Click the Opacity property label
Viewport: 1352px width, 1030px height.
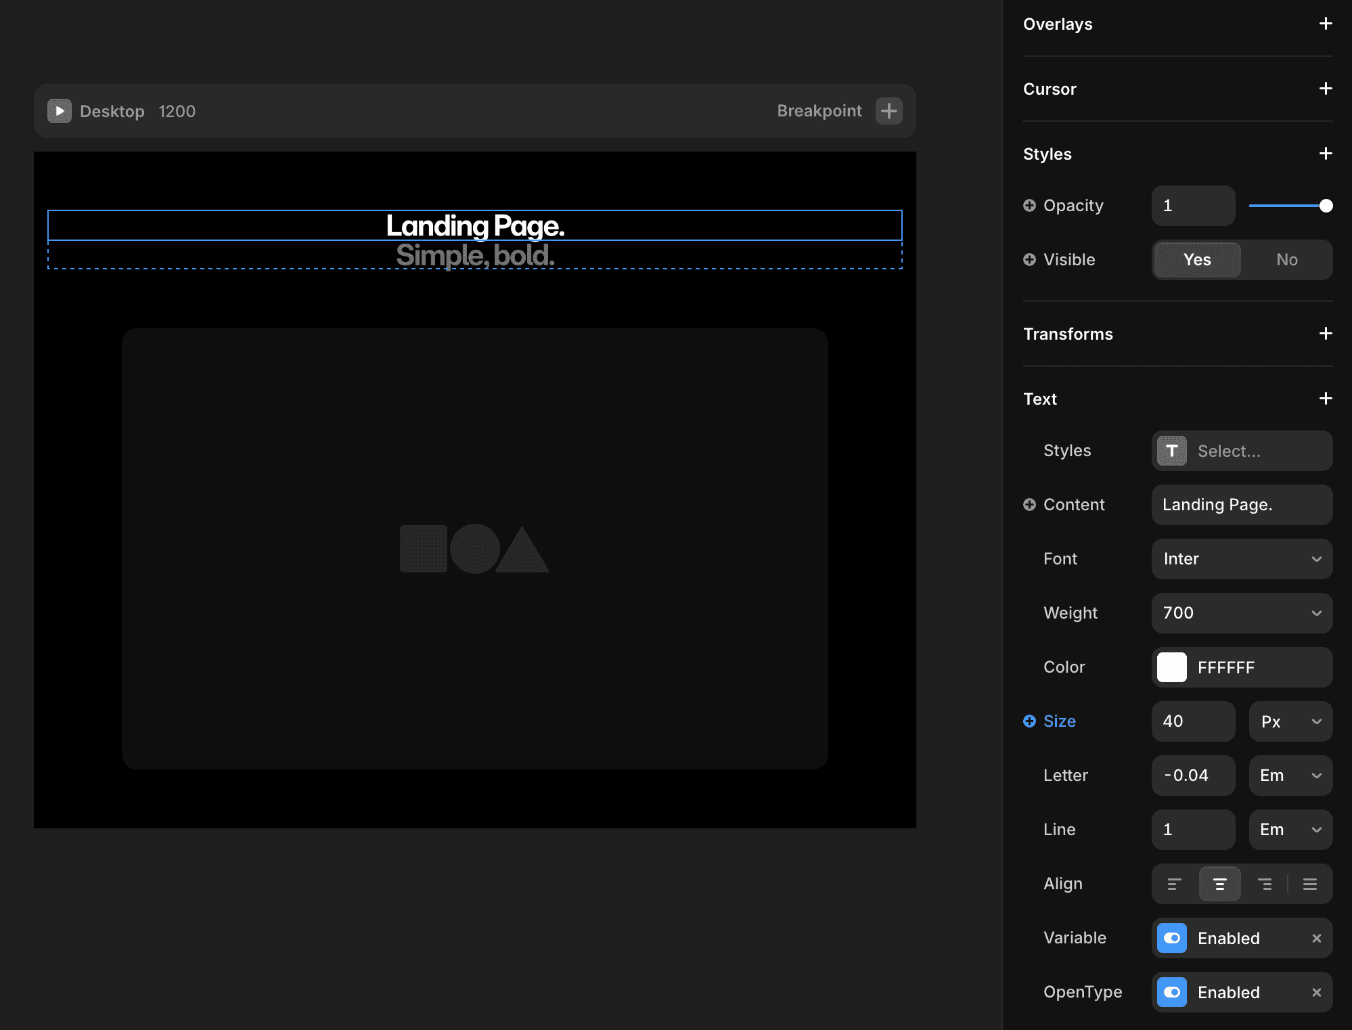1073,206
